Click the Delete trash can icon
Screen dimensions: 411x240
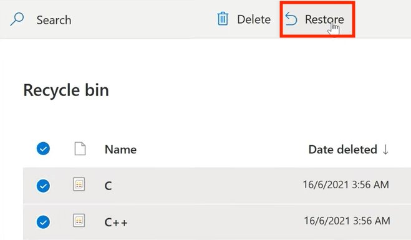pyautogui.click(x=223, y=19)
